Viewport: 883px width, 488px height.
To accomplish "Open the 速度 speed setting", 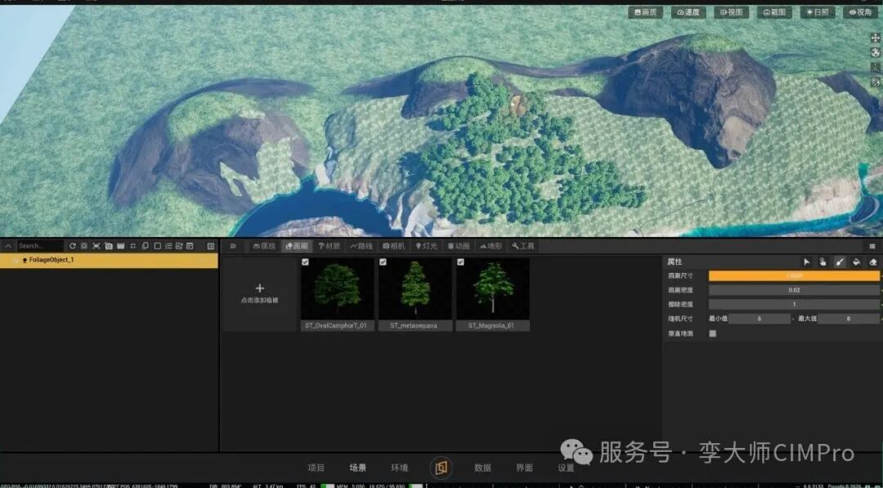I will click(688, 12).
